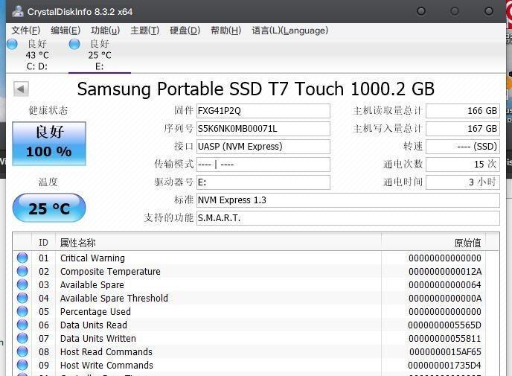Click the host reads value 166 GB
Image resolution: width=512 pixels, height=376 pixels.
tap(463, 111)
